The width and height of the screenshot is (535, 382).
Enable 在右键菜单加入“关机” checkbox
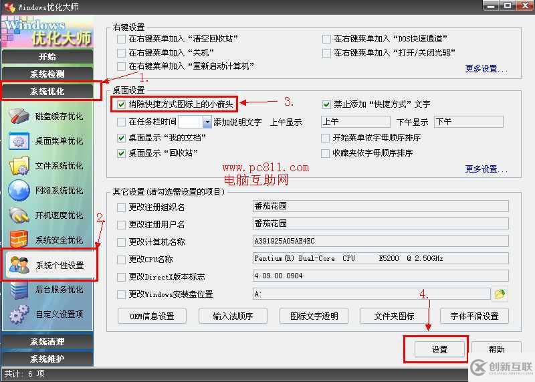121,53
